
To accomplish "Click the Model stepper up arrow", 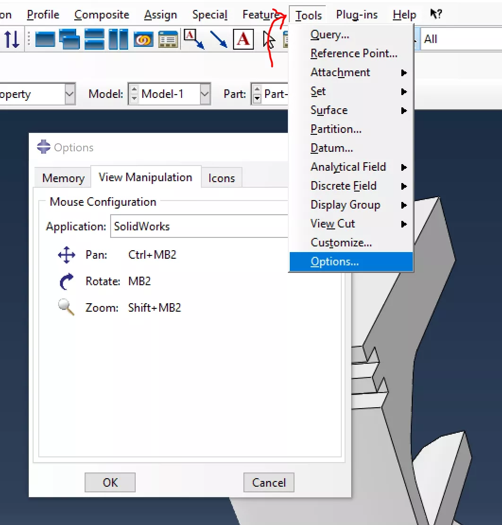I will pyautogui.click(x=134, y=90).
